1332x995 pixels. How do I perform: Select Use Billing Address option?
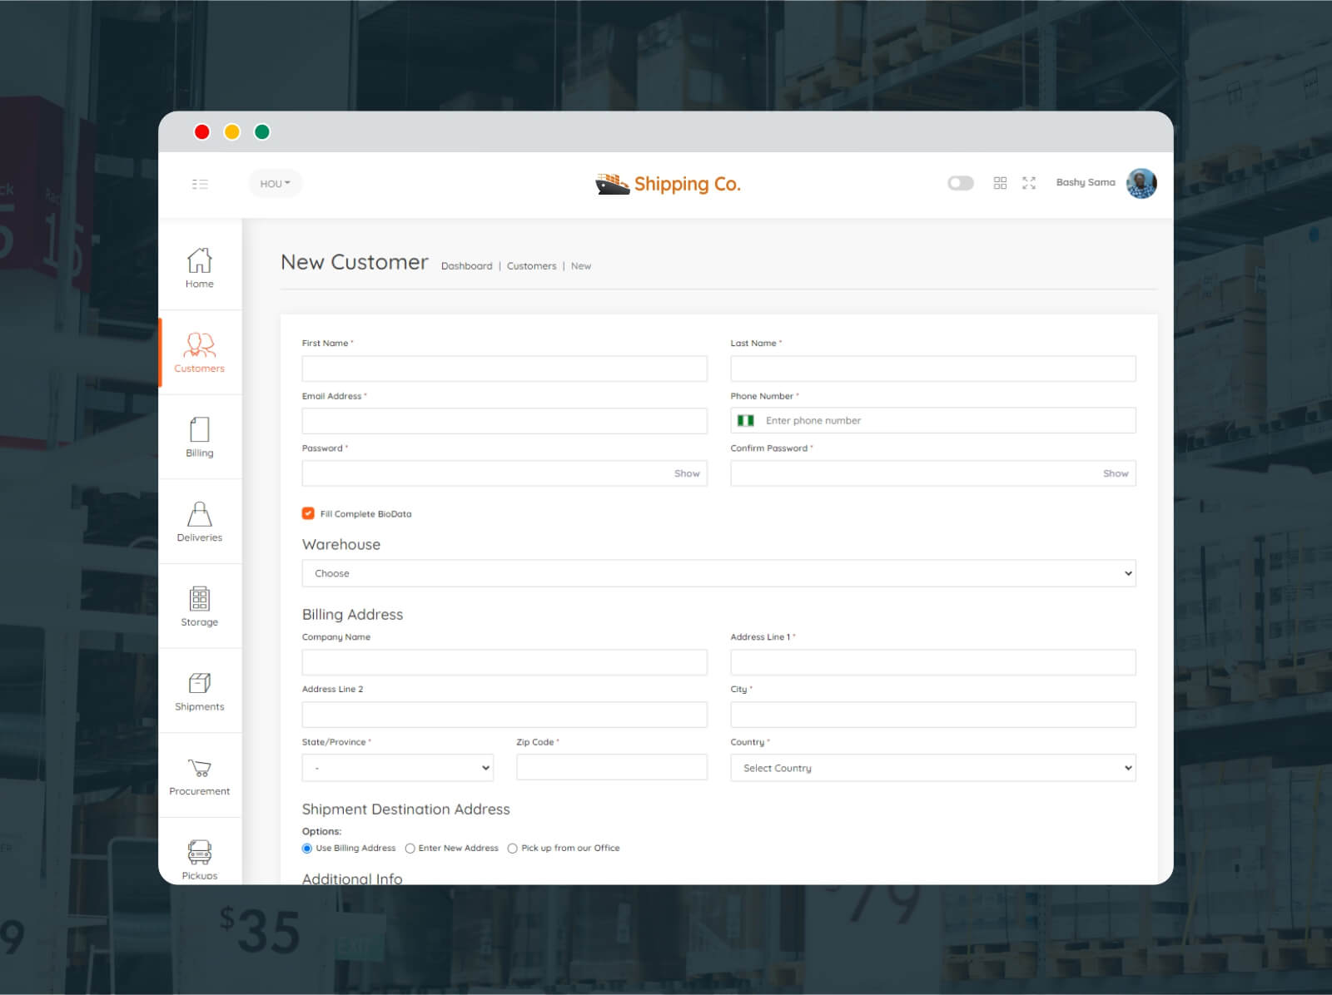pyautogui.click(x=307, y=849)
